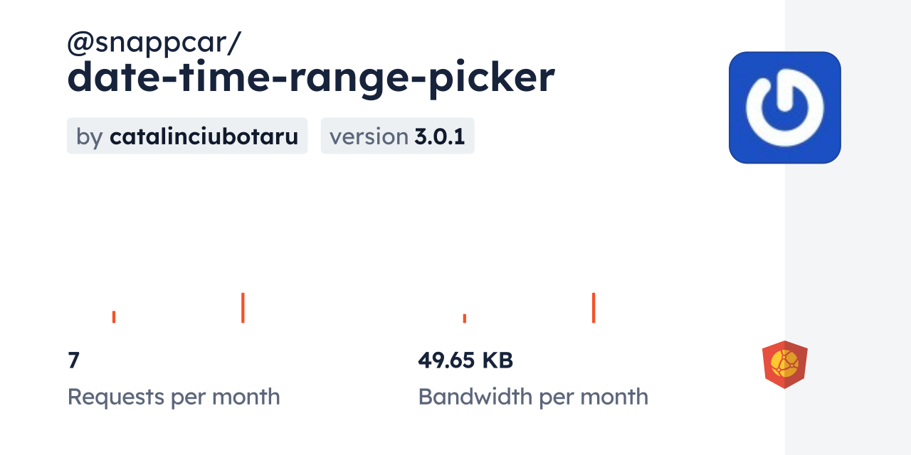
Task: Click the short orange bar in requests chart
Action: [x=114, y=316]
